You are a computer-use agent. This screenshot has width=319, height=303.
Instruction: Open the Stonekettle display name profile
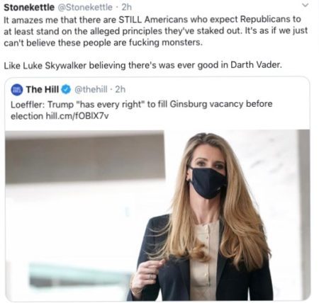(x=29, y=7)
